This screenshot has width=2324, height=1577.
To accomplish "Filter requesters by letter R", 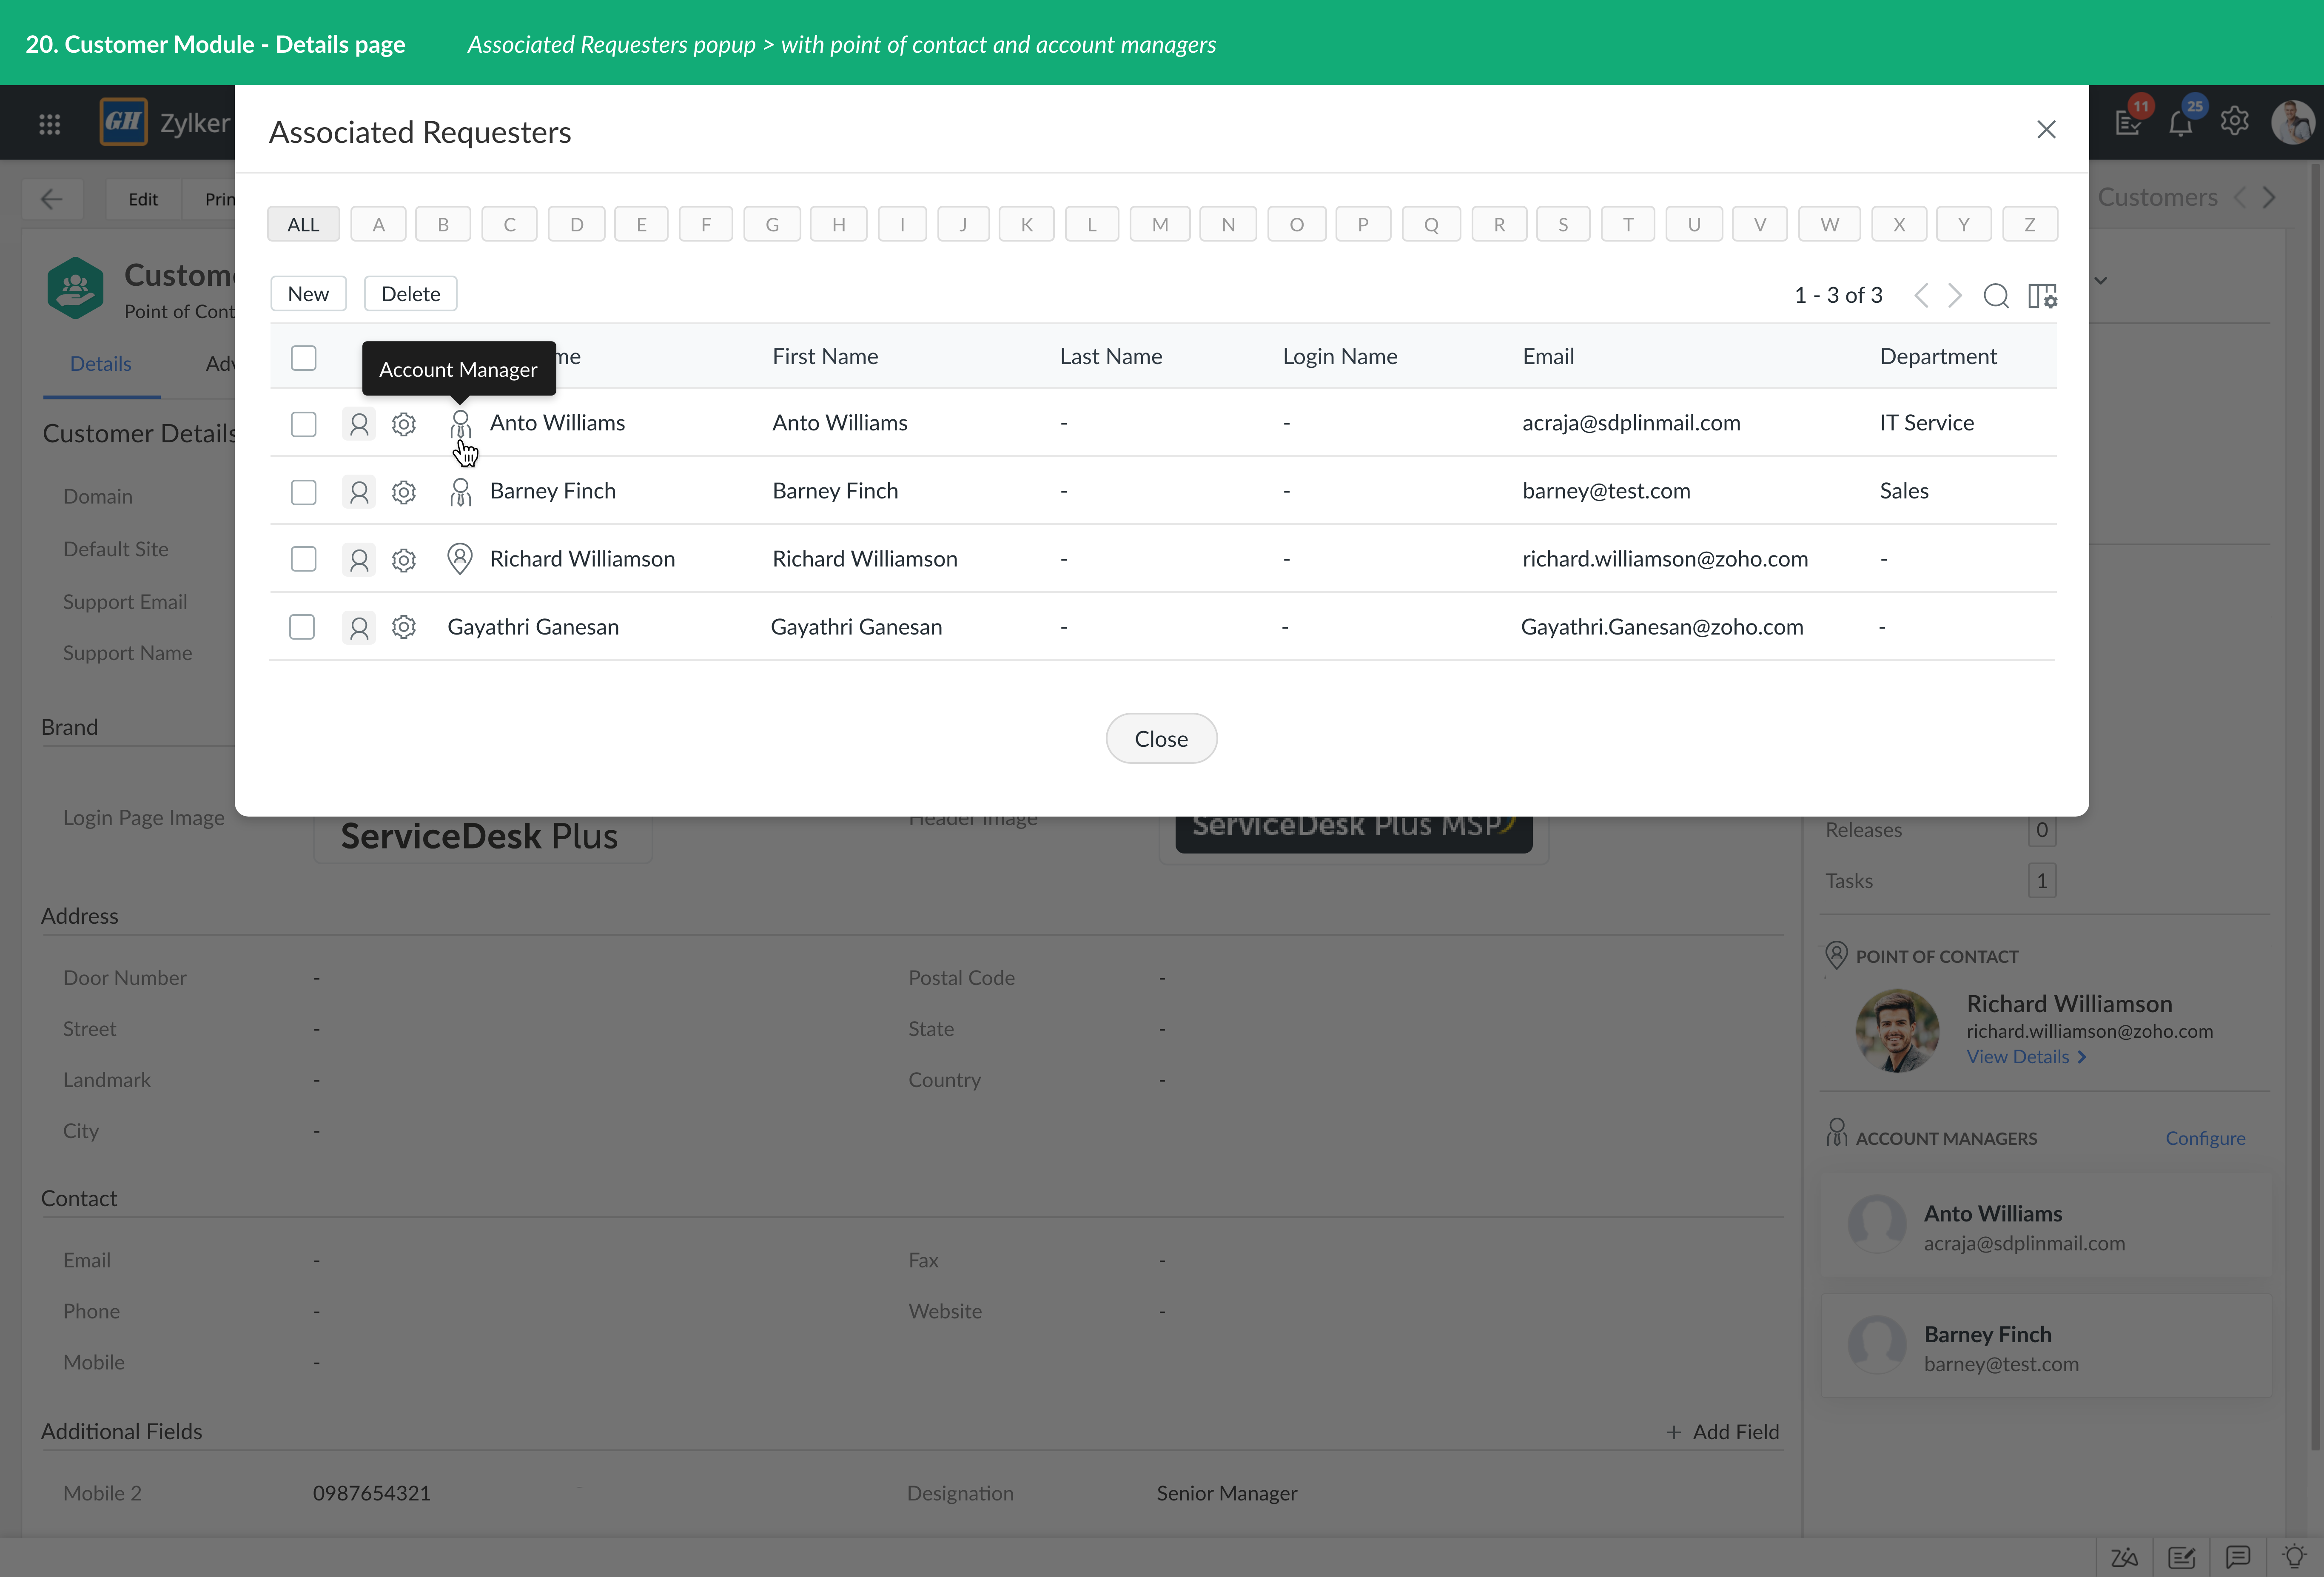I will point(1499,224).
